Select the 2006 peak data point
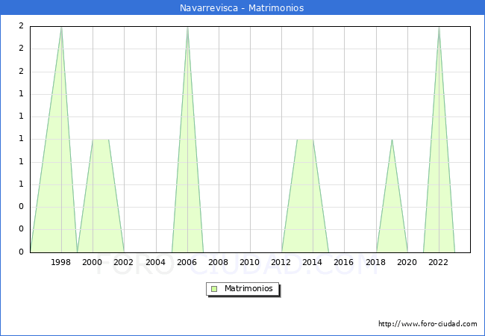The image size is (485, 336). click(187, 27)
